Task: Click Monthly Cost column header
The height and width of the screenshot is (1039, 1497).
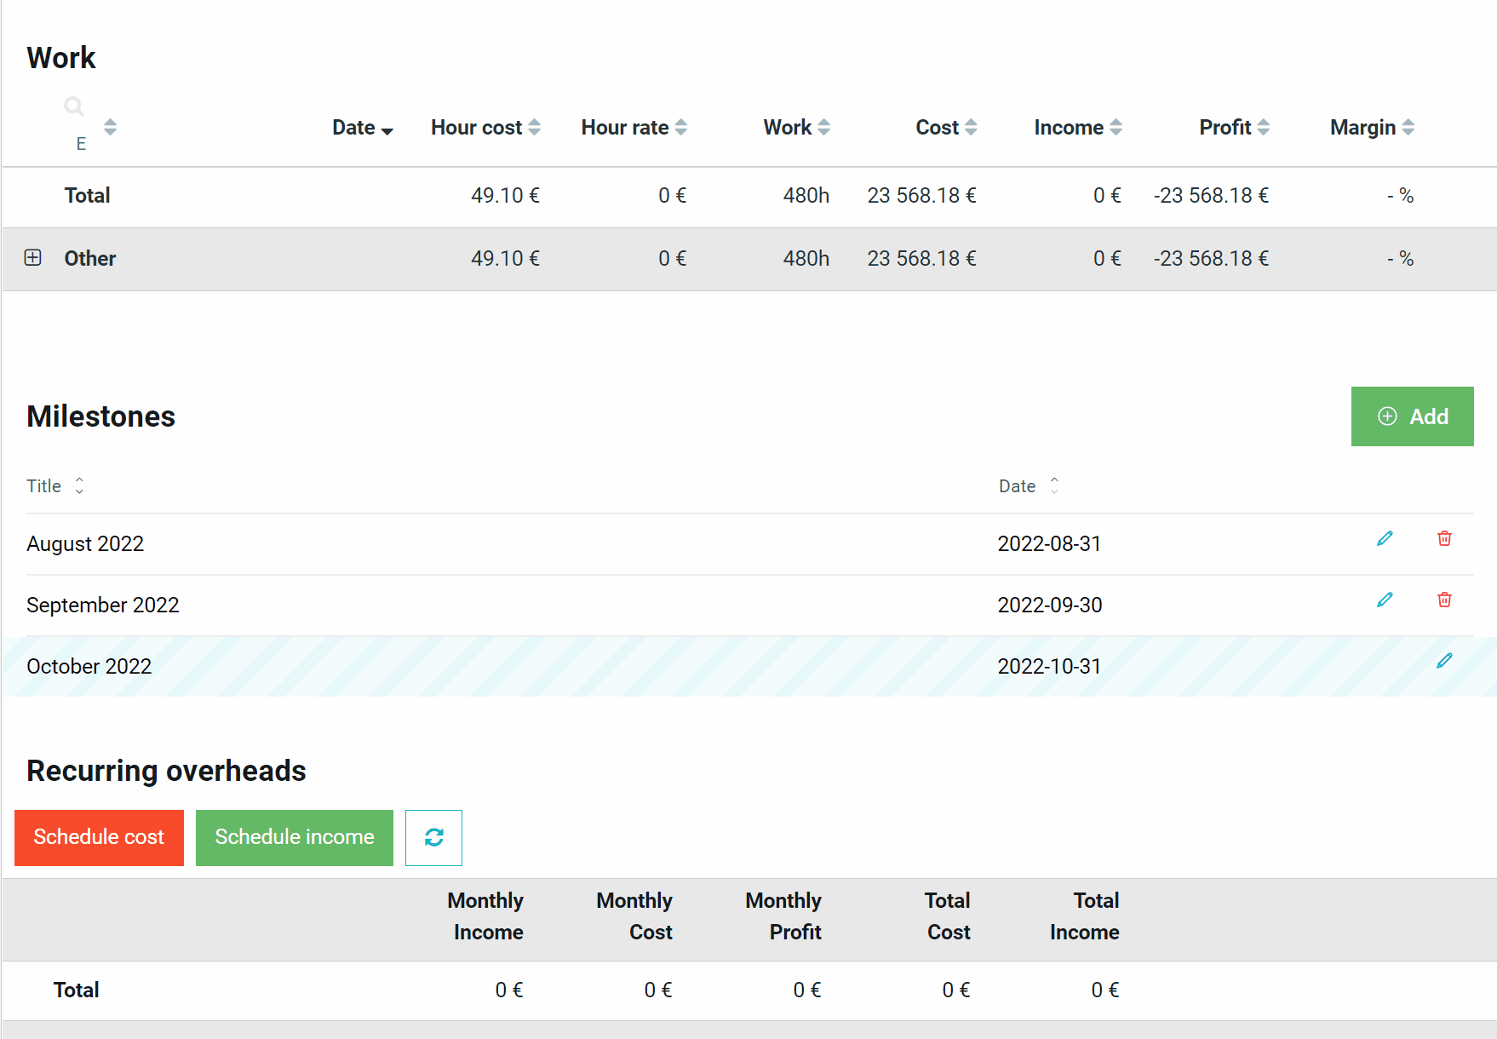Action: click(x=634, y=916)
